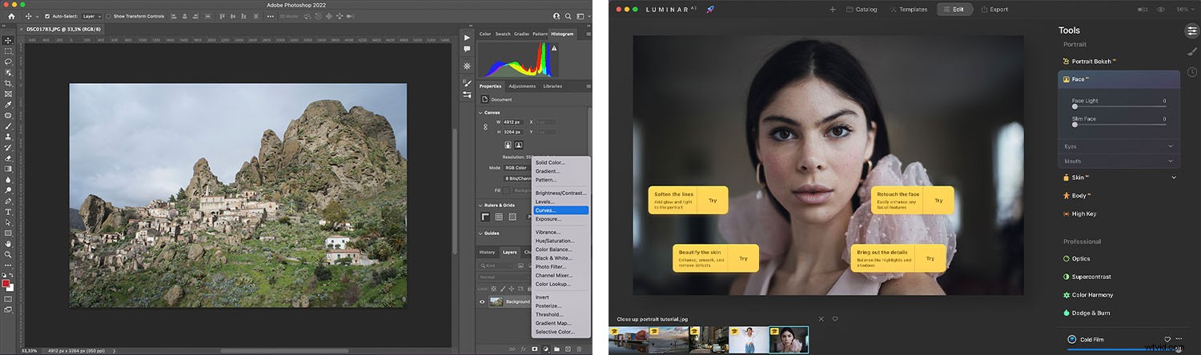Click the Luminar History clock icon
The width and height of the screenshot is (1201, 355).
click(1192, 72)
